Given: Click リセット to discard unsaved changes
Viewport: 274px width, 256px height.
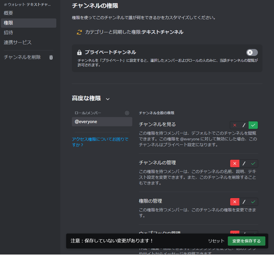Looking at the screenshot, I should click(x=216, y=241).
